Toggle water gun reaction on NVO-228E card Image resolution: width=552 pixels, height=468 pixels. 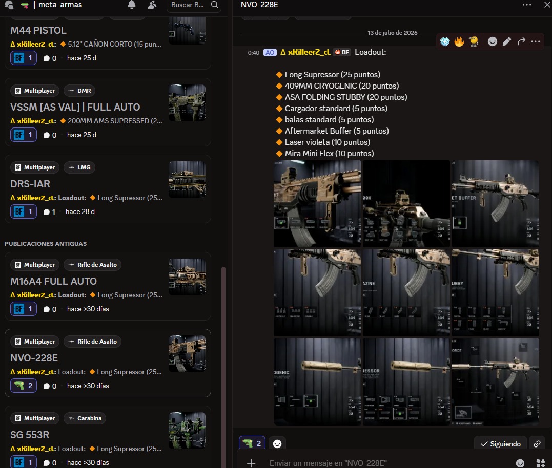pos(24,386)
